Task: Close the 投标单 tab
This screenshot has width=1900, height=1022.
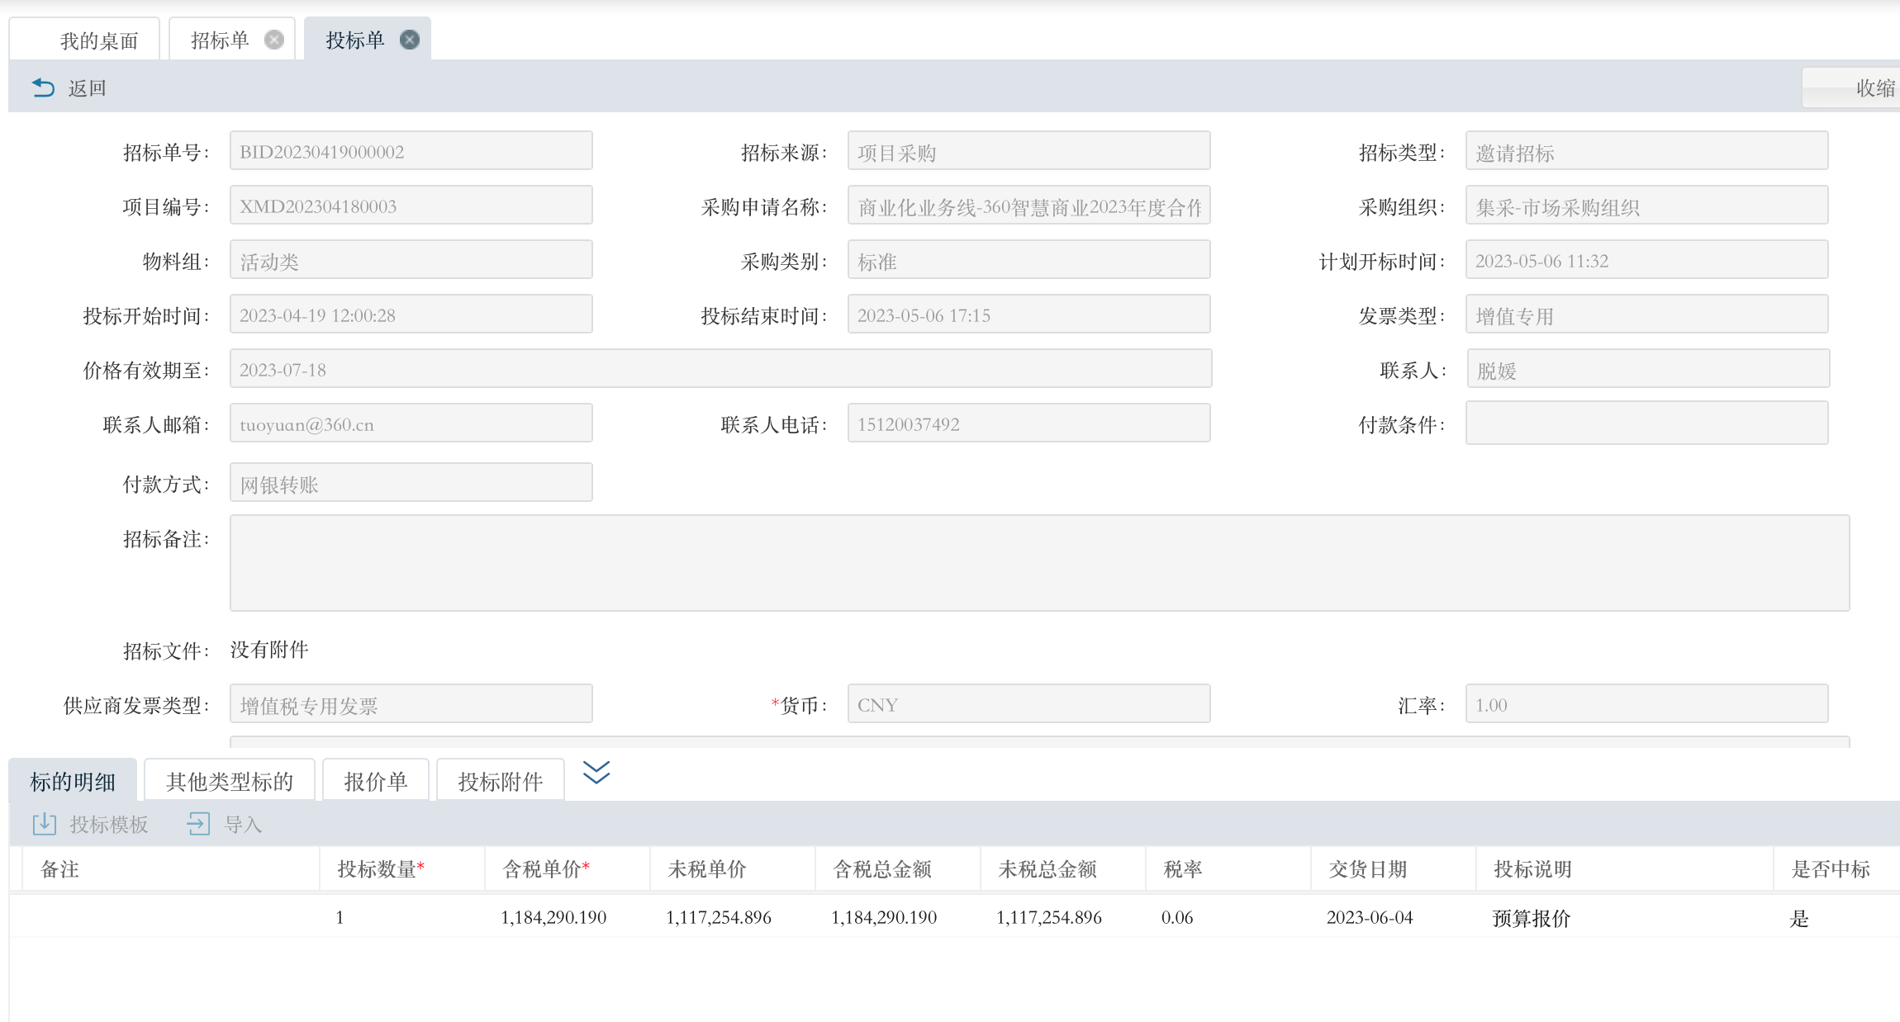Action: 410,40
